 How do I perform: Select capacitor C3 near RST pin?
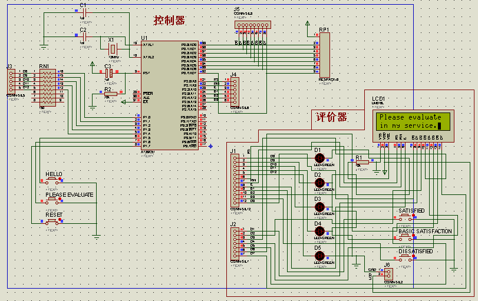click(109, 73)
